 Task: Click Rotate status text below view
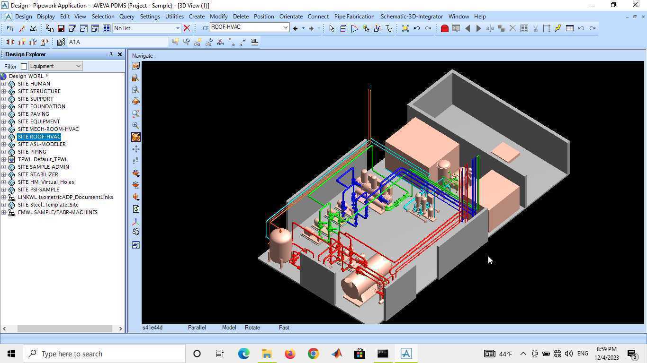252,328
